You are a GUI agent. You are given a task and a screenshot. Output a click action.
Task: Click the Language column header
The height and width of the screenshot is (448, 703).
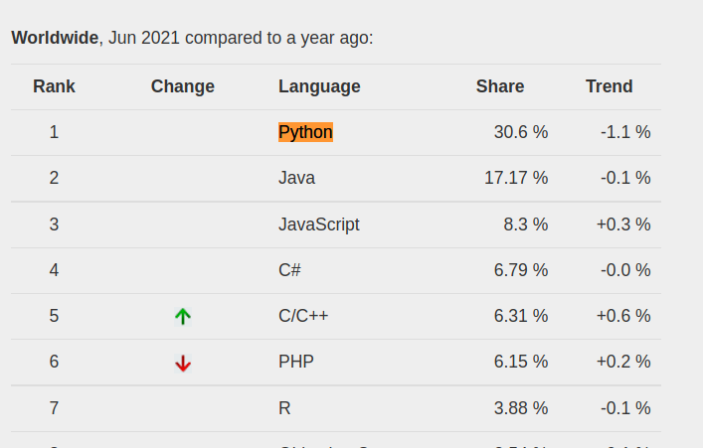tap(319, 86)
